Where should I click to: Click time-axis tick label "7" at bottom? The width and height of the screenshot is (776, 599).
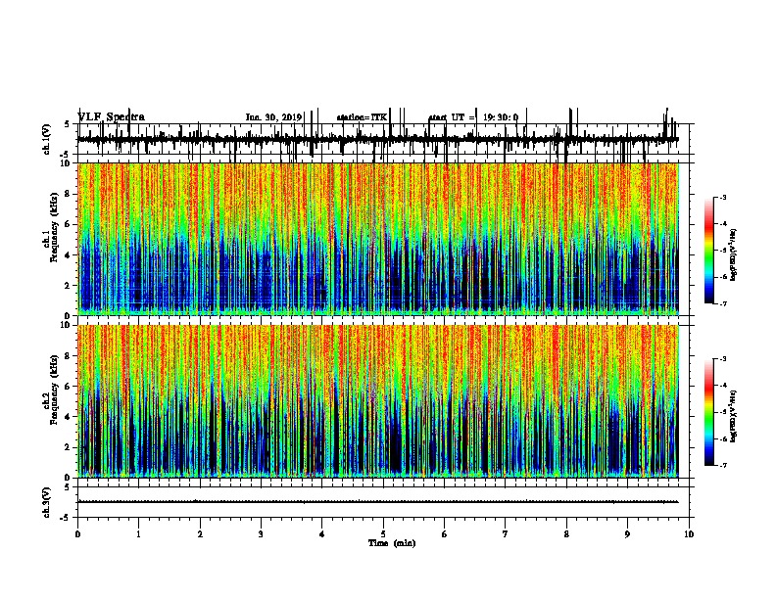[506, 534]
